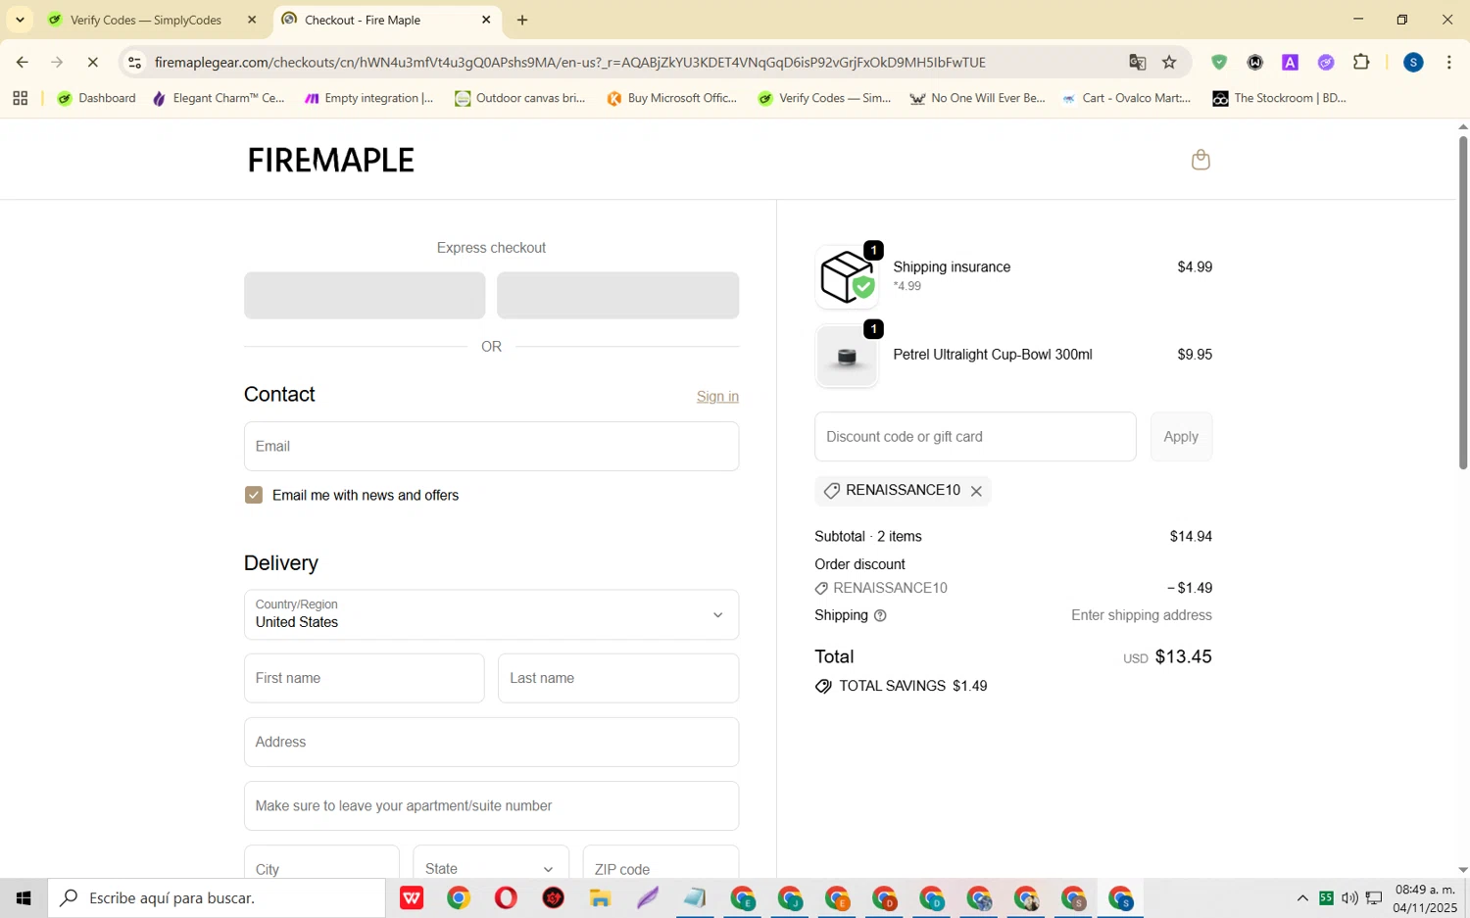Open the Elegant Charm bookmark
1470x918 pixels.
point(219,98)
